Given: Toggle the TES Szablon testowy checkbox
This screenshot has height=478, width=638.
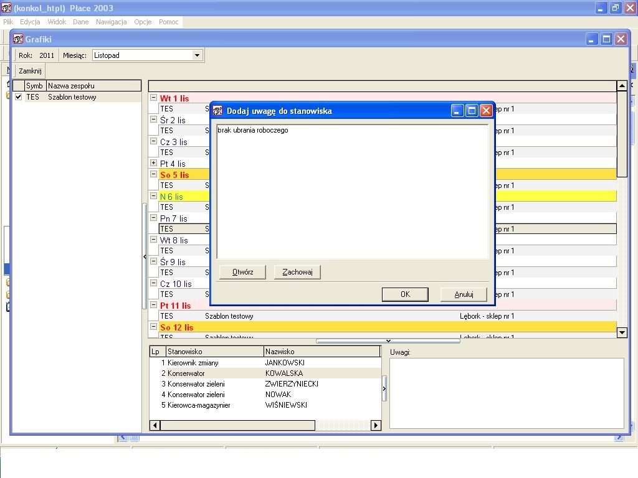Looking at the screenshot, I should click(18, 96).
